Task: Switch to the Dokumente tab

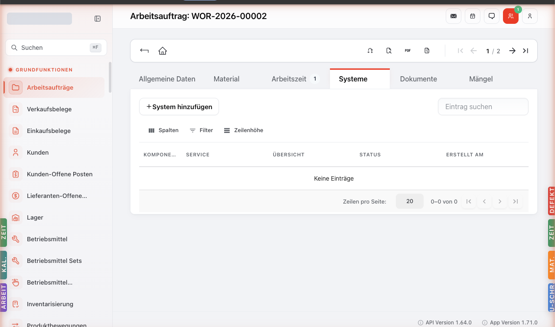Action: (x=418, y=79)
